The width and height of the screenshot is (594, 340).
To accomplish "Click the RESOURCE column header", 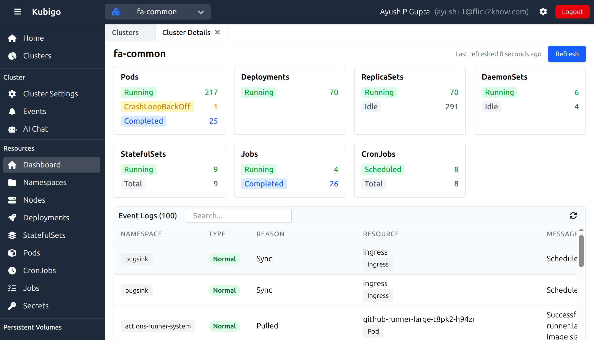I will coord(381,234).
